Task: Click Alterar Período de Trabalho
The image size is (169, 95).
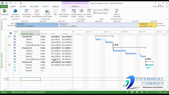Action: (64, 13)
